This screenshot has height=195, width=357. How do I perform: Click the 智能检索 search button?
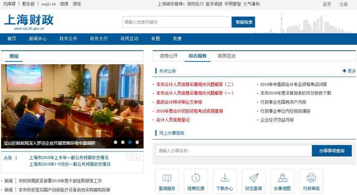[243, 22]
